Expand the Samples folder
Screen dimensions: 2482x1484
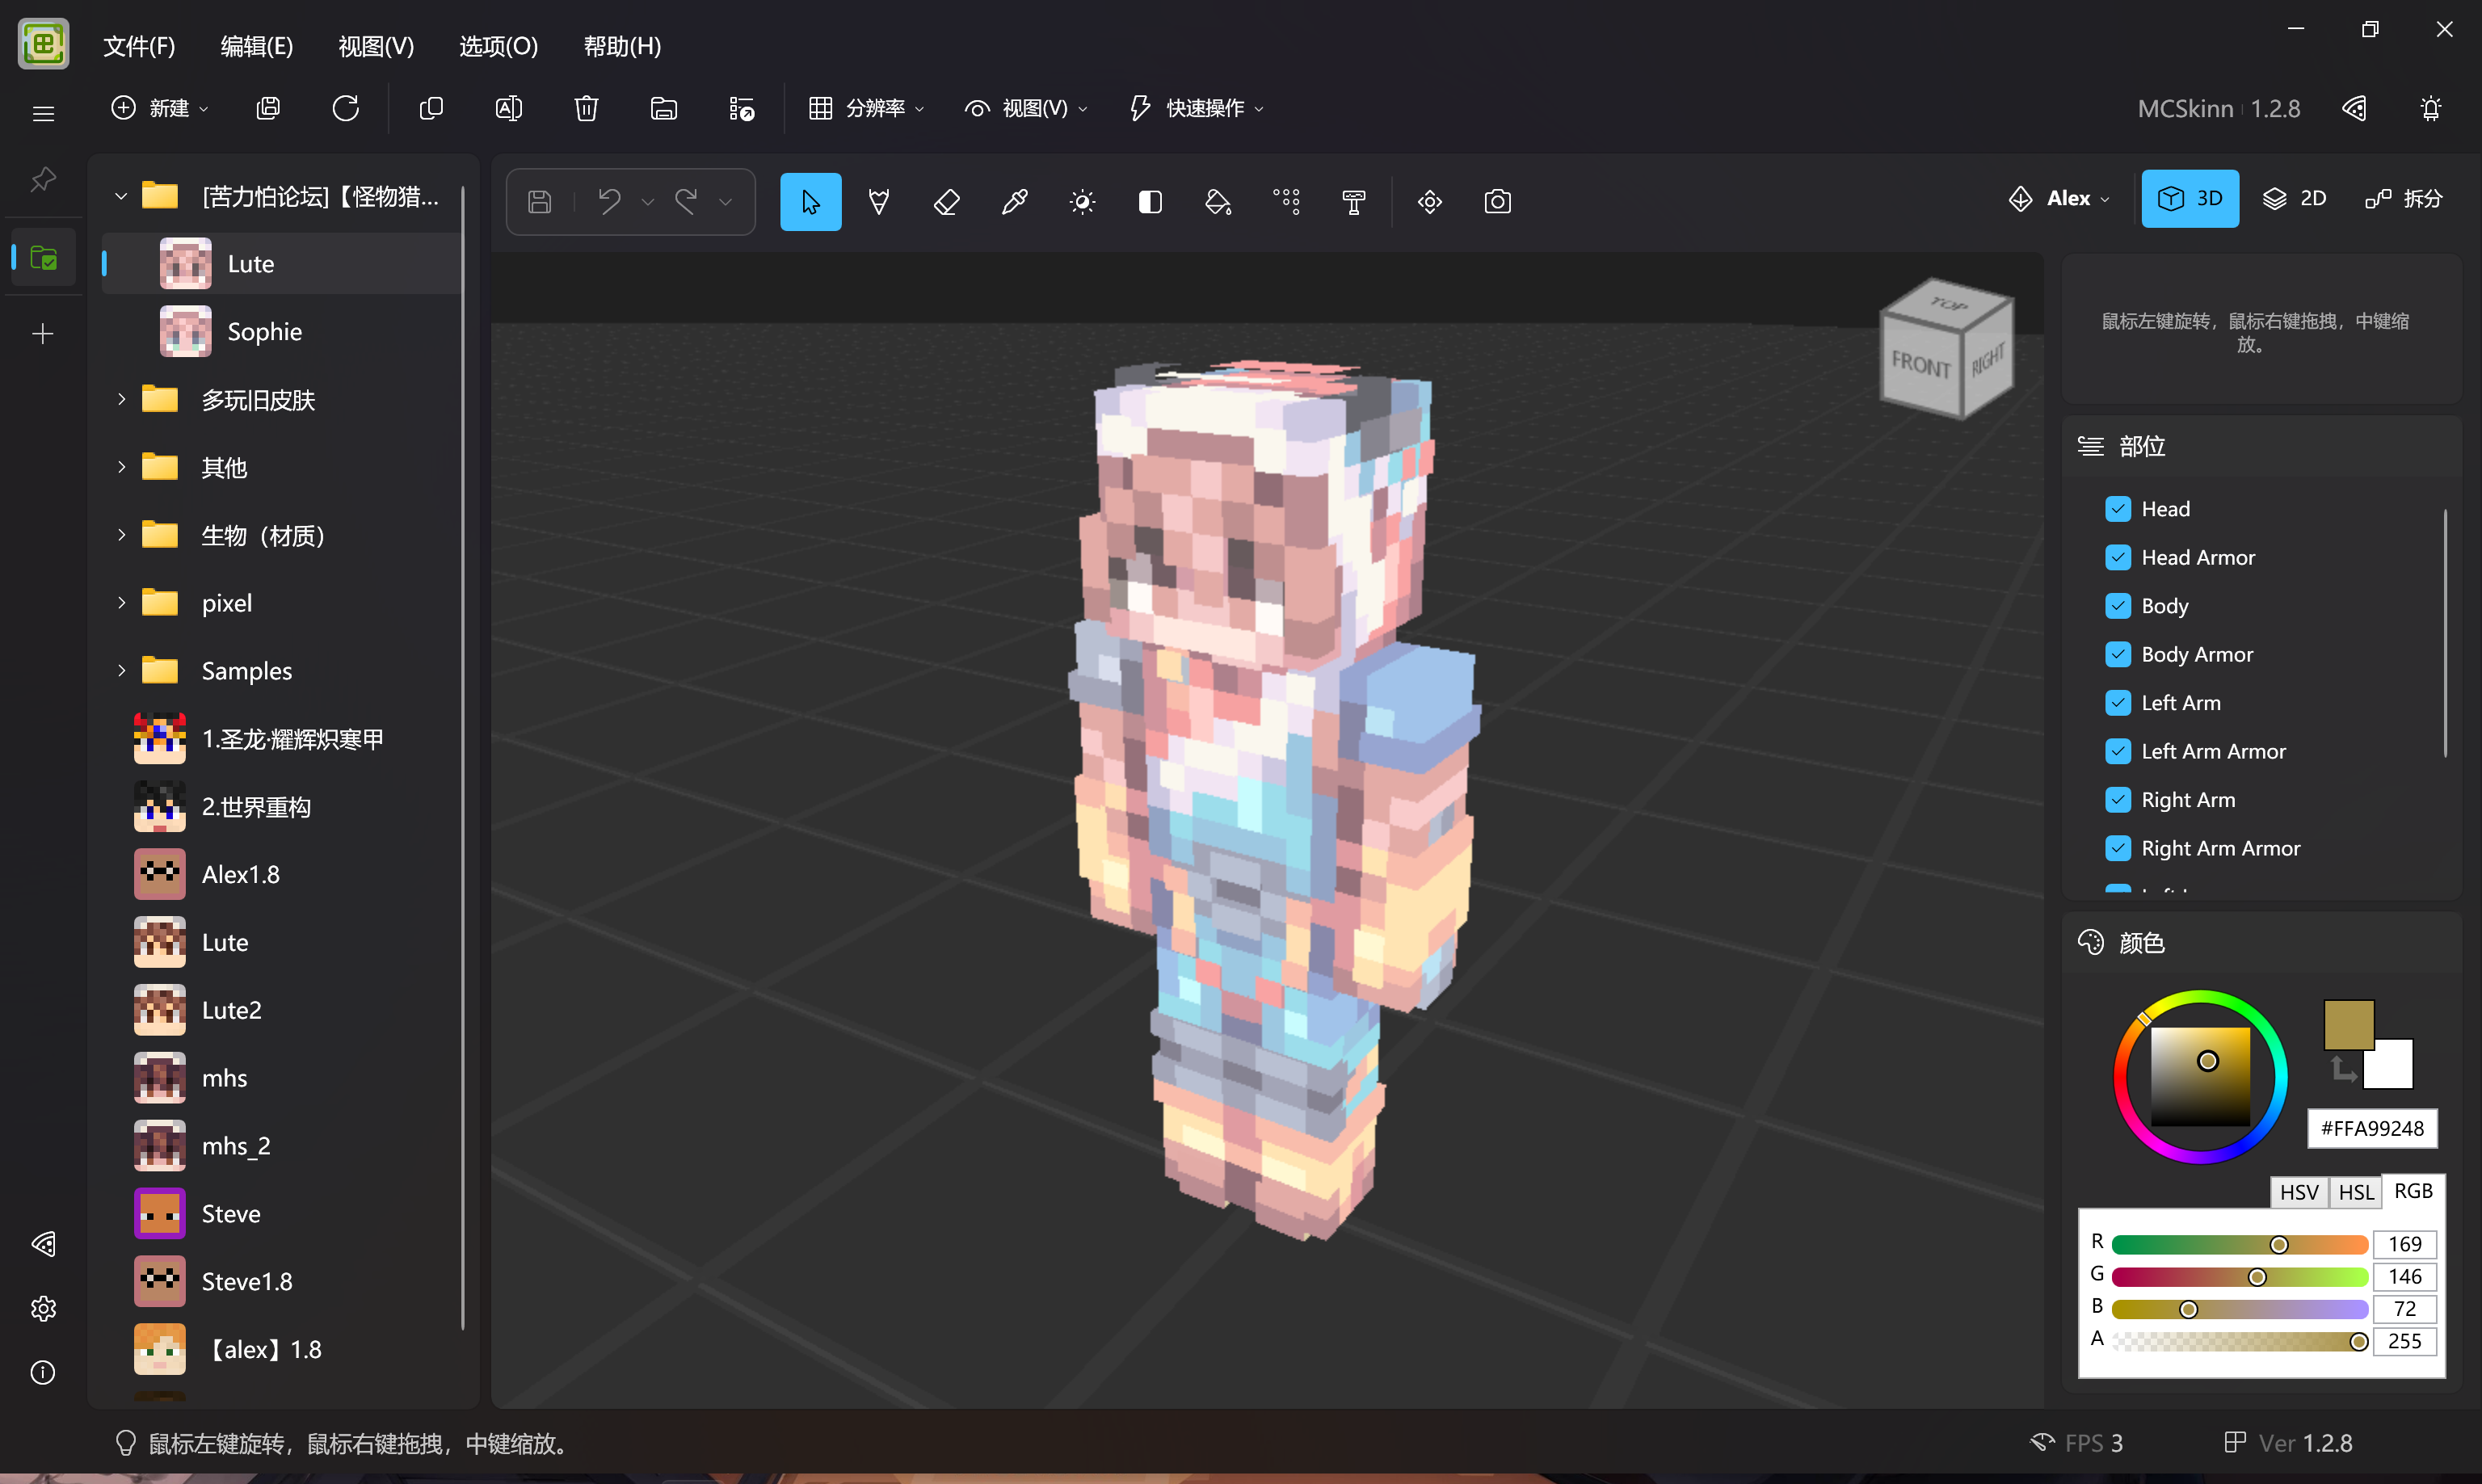(121, 670)
